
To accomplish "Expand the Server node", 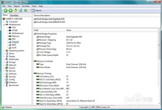I will pyautogui.click(x=4, y=54).
